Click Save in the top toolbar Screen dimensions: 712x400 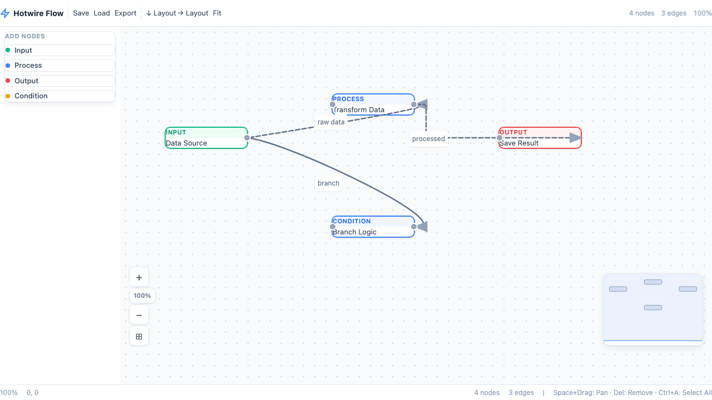tap(81, 13)
